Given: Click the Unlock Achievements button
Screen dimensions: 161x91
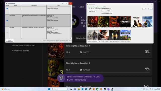Looking at the screenshot, I should click(10, 41).
